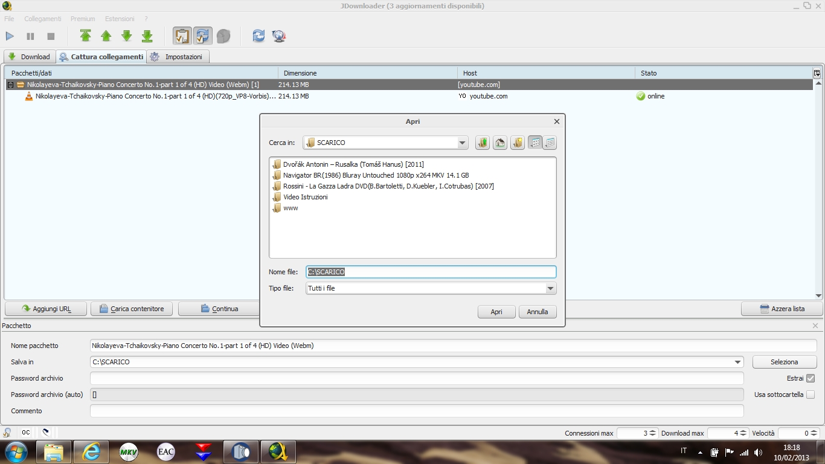Switch to the Download tab
Image resolution: width=825 pixels, height=464 pixels.
pyautogui.click(x=29, y=57)
